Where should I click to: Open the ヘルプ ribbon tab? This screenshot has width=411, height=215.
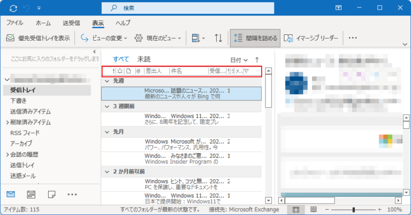(123, 23)
